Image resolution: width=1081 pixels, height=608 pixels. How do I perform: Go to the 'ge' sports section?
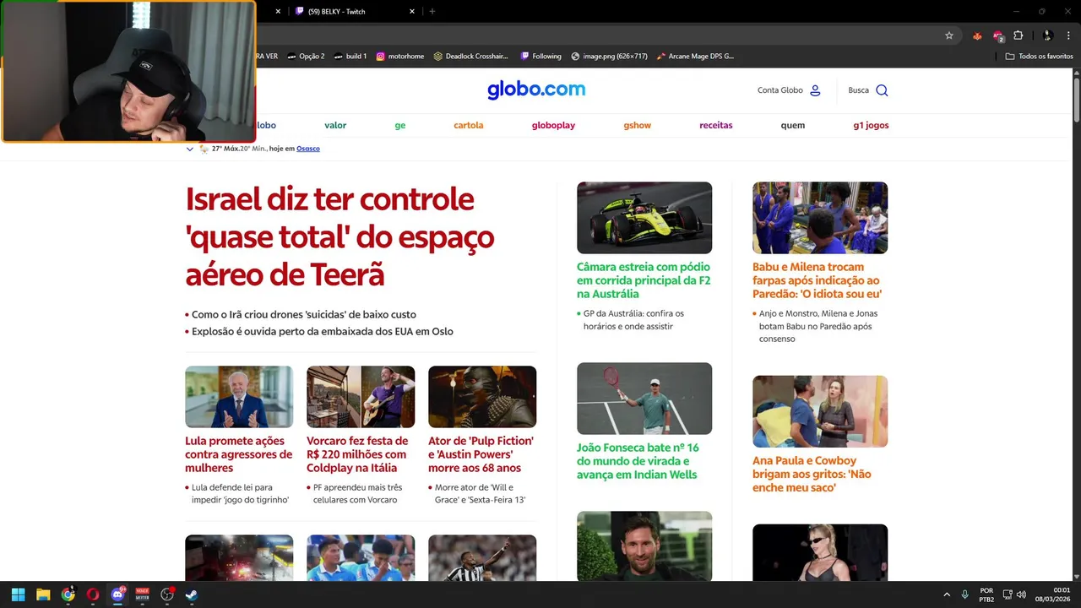(400, 125)
